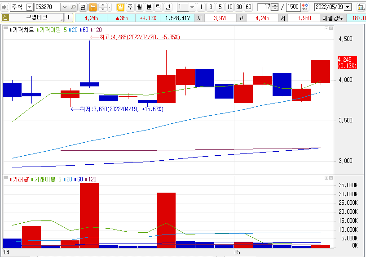Maximize the volume pane icon
The height and width of the screenshot is (257, 366).
point(326,178)
